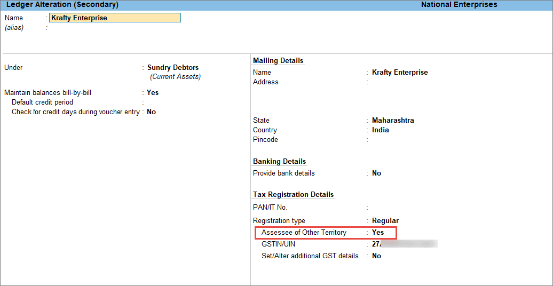Click the Set/Alter additional GST details label
The width and height of the screenshot is (553, 286).
pos(310,256)
